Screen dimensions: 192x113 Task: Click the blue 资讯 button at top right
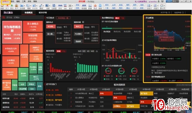point(169,1)
